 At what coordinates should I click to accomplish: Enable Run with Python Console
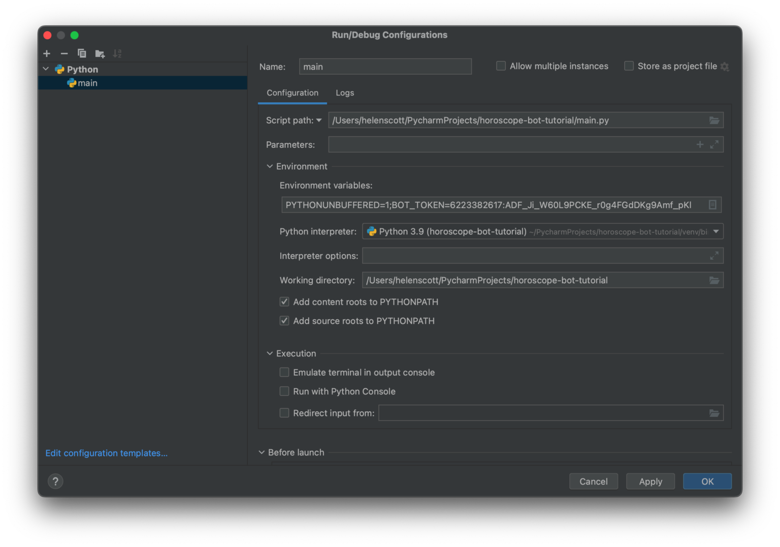point(284,391)
